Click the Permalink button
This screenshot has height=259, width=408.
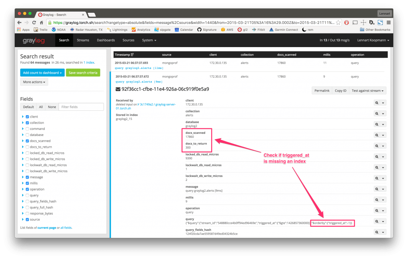[322, 90]
